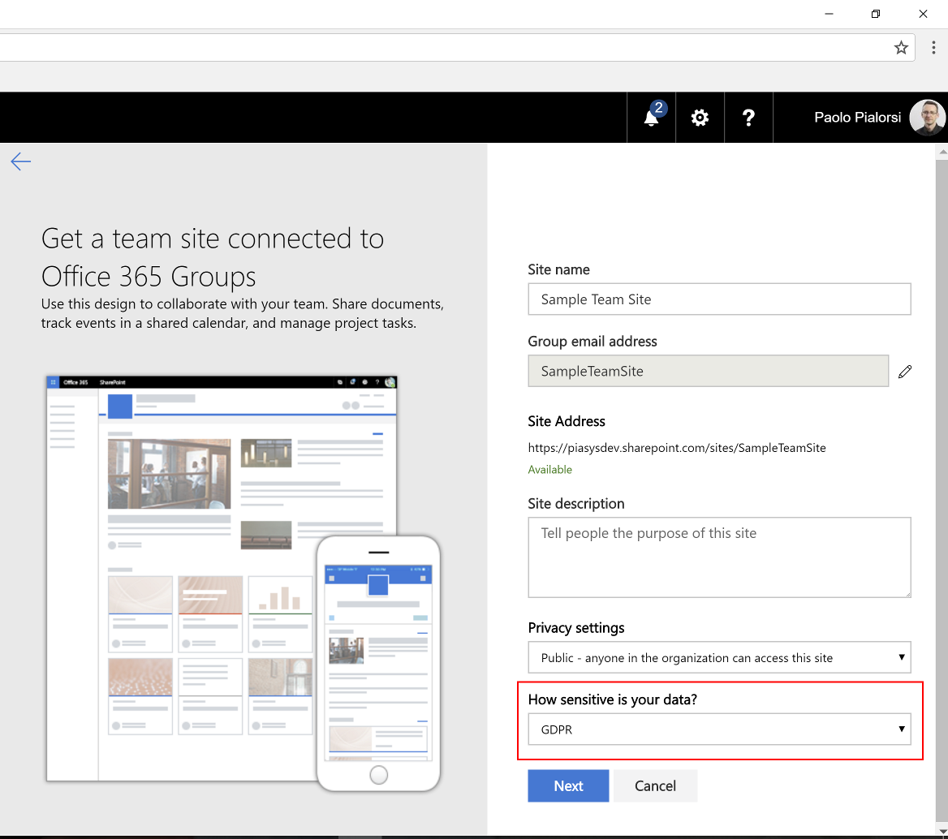Navigate back using the blue back arrow
Screen dimensions: 948x839
[x=20, y=161]
